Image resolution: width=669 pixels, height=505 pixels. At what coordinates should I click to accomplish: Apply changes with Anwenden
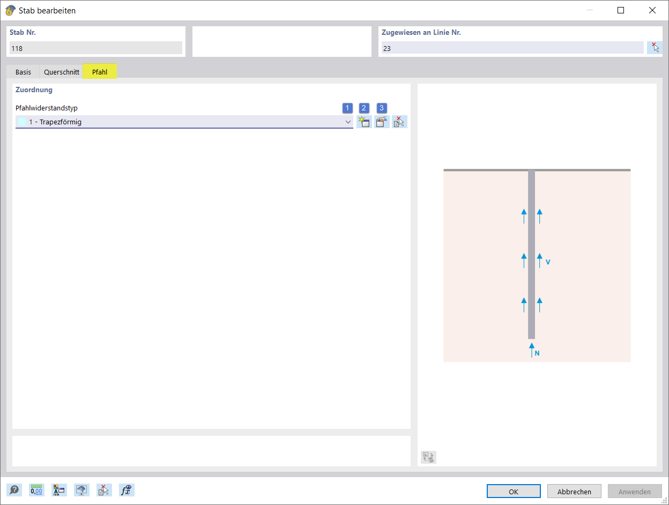(x=635, y=491)
